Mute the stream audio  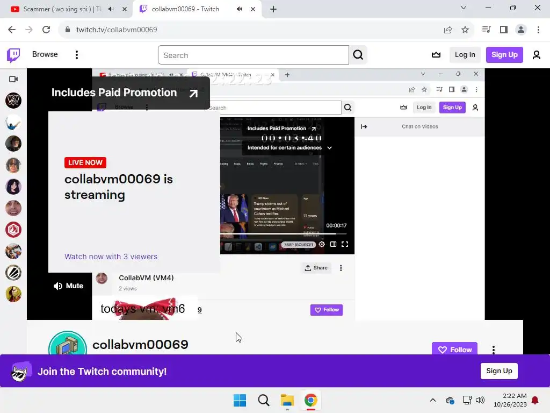(x=68, y=286)
